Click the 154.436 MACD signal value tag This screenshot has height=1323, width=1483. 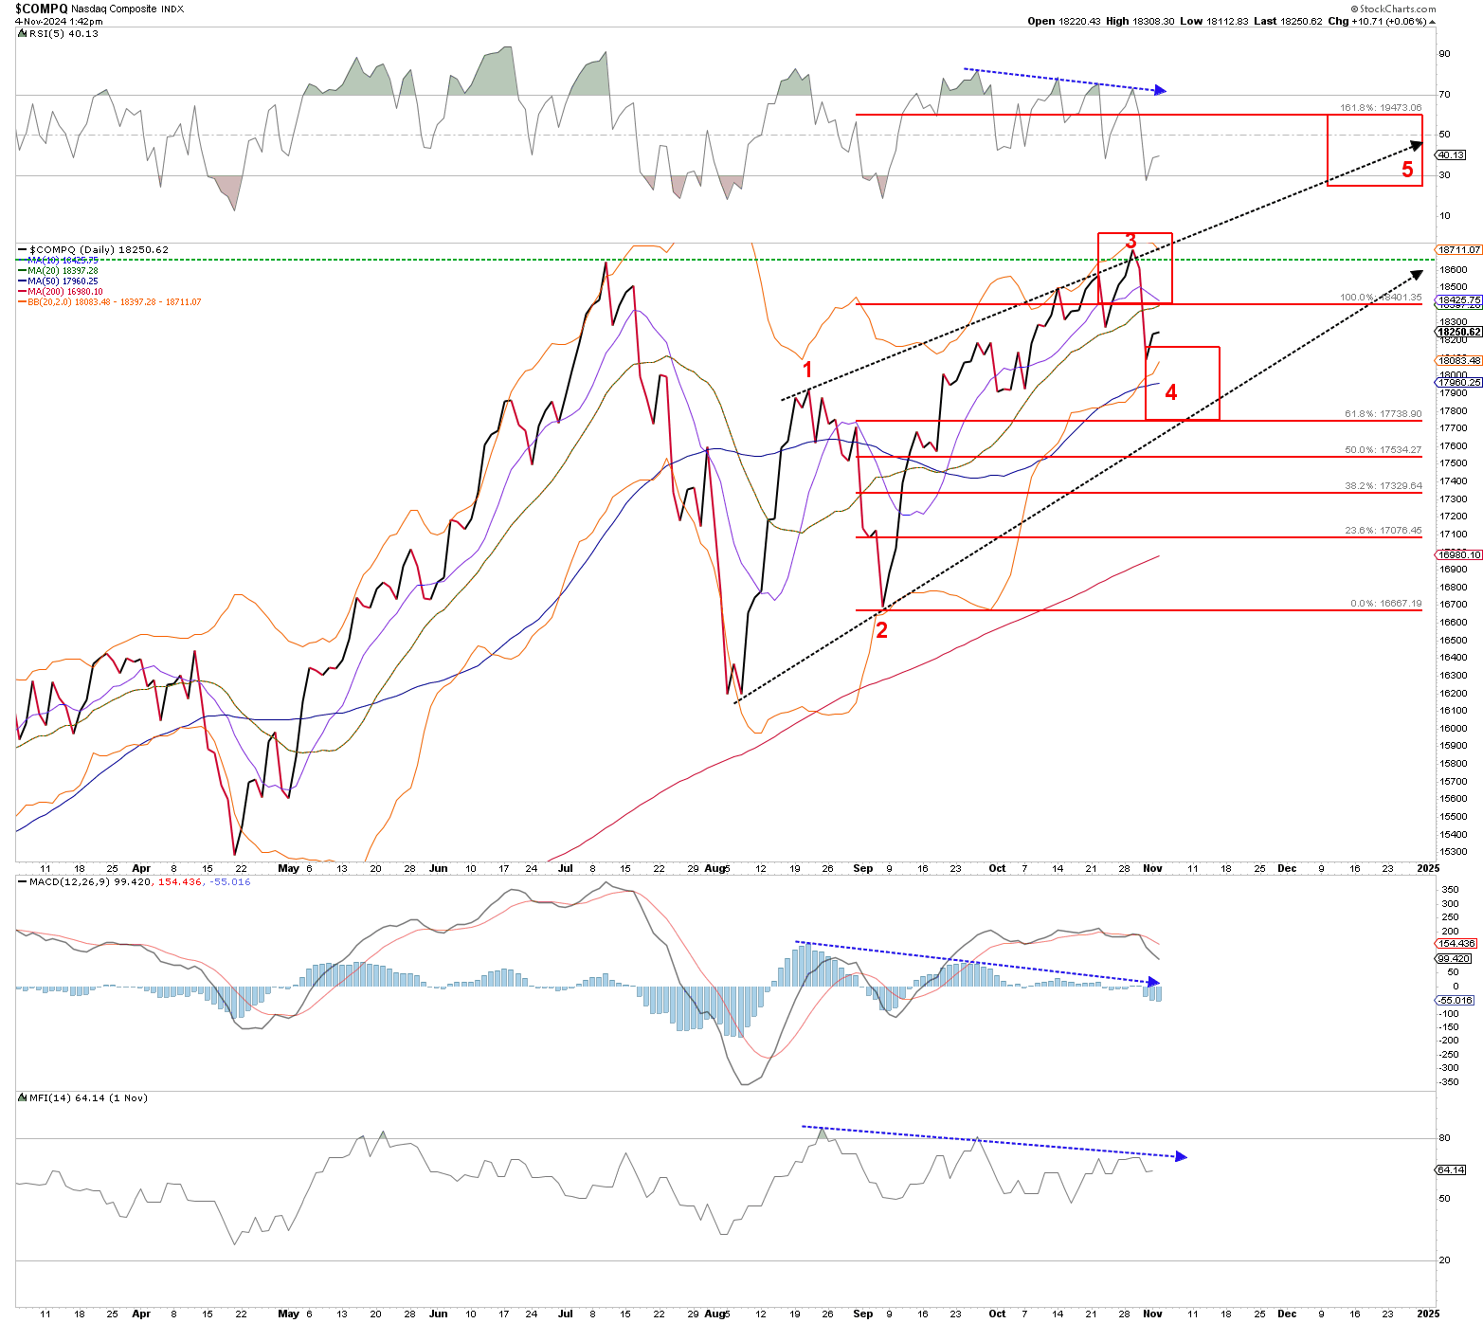point(1456,943)
